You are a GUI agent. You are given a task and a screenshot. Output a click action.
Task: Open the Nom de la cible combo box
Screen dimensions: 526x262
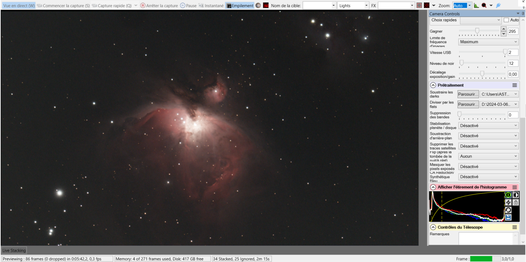point(319,5)
